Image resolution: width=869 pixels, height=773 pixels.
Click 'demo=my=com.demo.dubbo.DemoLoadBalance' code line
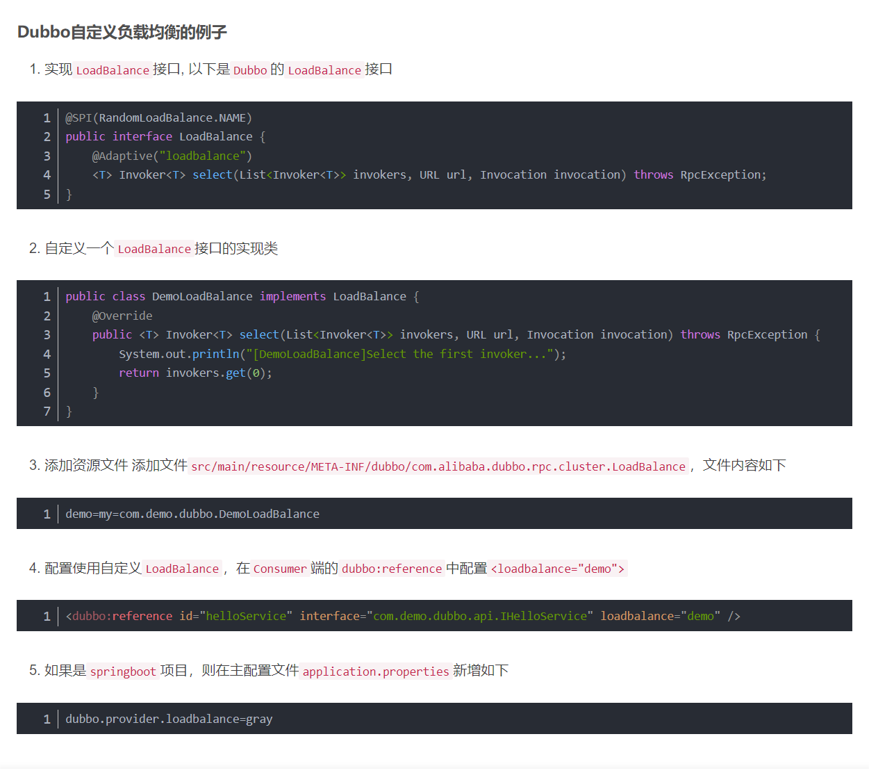(x=192, y=514)
